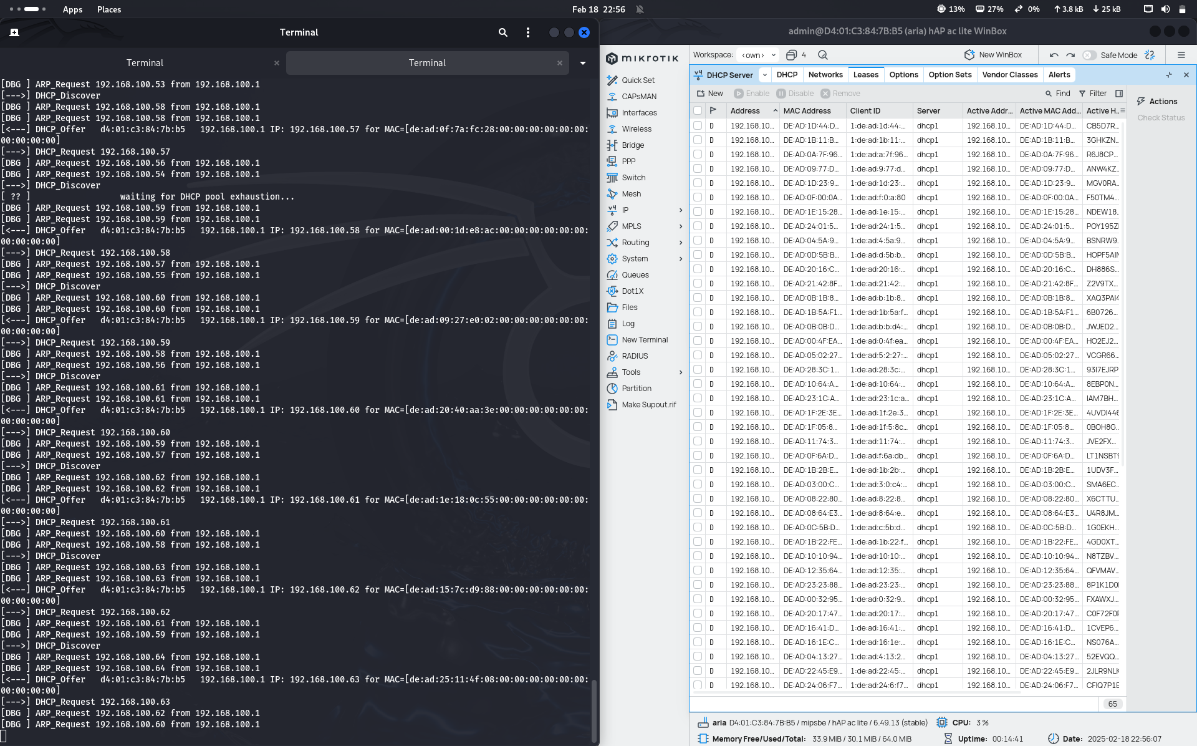Check the first lease row checkbox
The image size is (1197, 746).
(x=698, y=125)
